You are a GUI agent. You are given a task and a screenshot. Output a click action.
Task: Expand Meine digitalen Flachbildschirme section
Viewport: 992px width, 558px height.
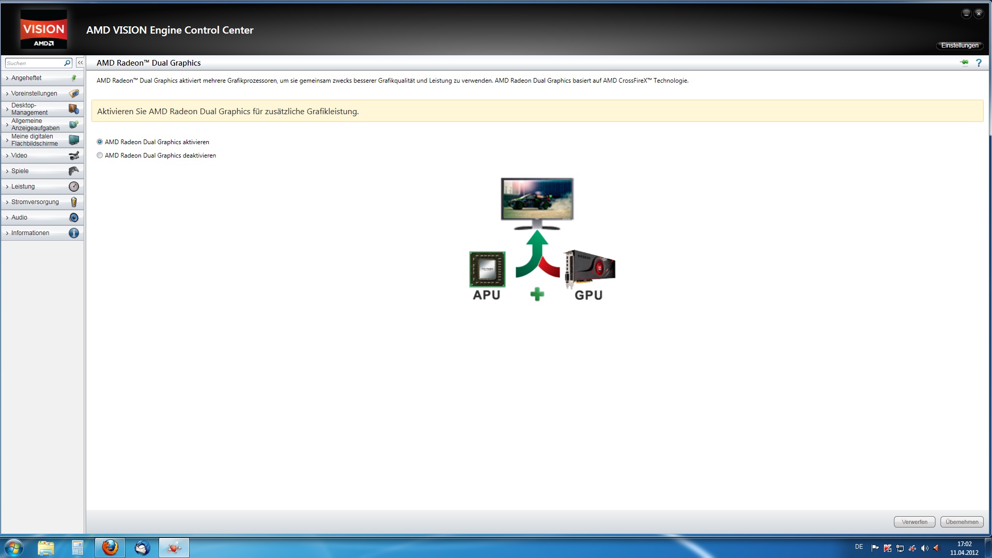[35, 140]
